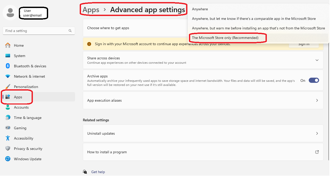Click the search magnifier icon in Find a setting
The image size is (331, 177).
[x=70, y=31]
